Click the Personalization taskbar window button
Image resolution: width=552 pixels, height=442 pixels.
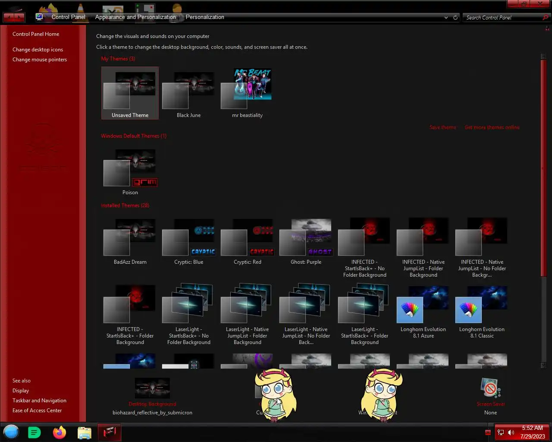coord(110,432)
